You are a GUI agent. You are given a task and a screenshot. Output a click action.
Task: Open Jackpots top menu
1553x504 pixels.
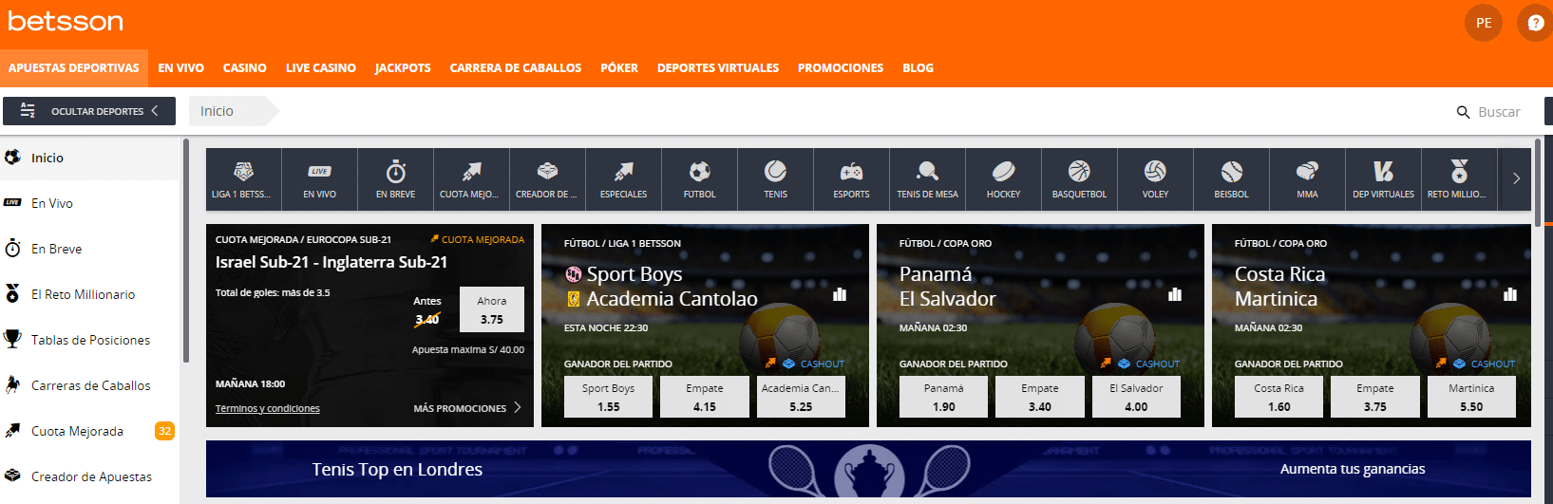(403, 68)
